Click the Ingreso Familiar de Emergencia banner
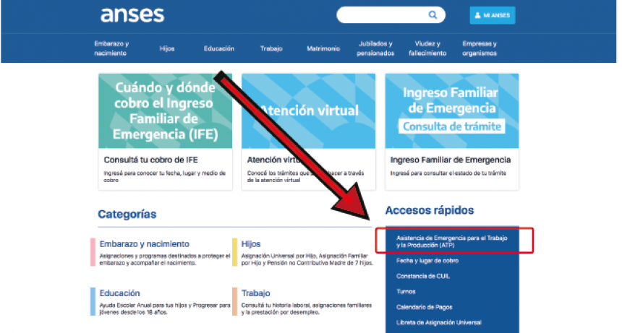This screenshot has height=333, width=622. coord(452,111)
